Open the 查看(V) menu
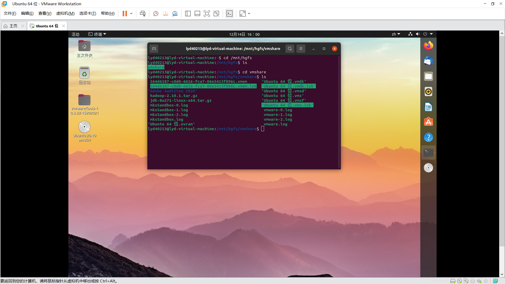The height and width of the screenshot is (284, 505). click(45, 13)
